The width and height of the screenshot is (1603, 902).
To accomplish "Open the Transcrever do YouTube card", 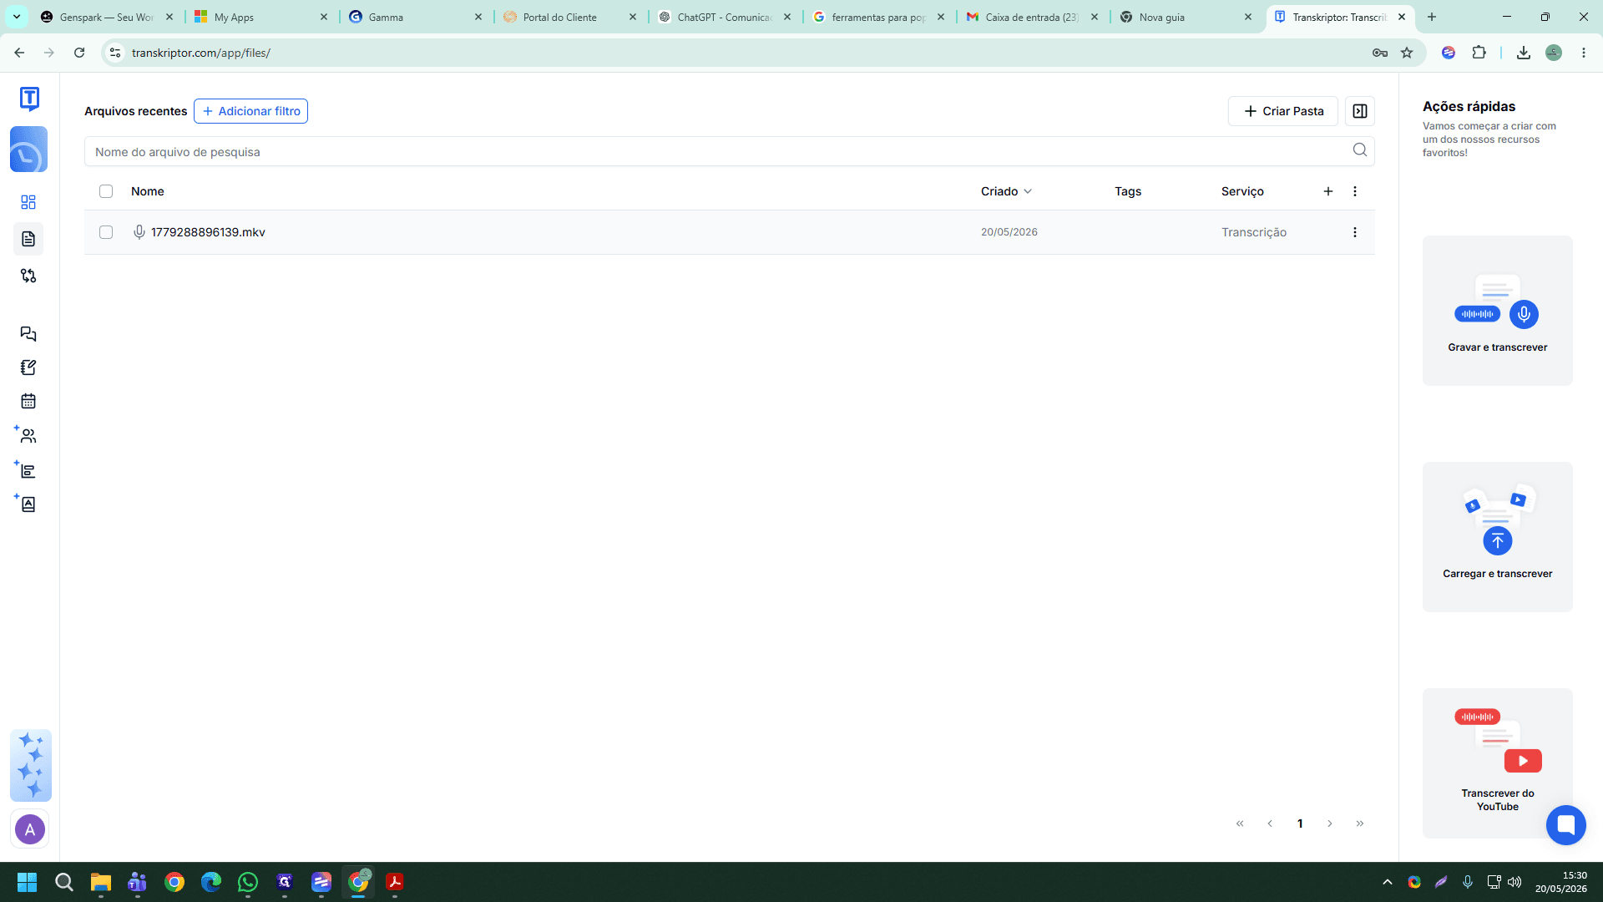I will [x=1498, y=763].
